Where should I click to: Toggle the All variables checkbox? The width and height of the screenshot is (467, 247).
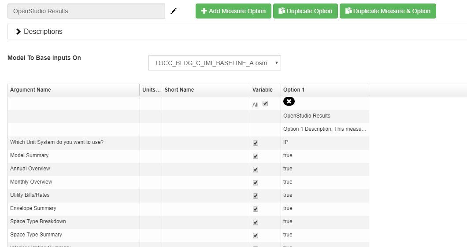pos(265,103)
